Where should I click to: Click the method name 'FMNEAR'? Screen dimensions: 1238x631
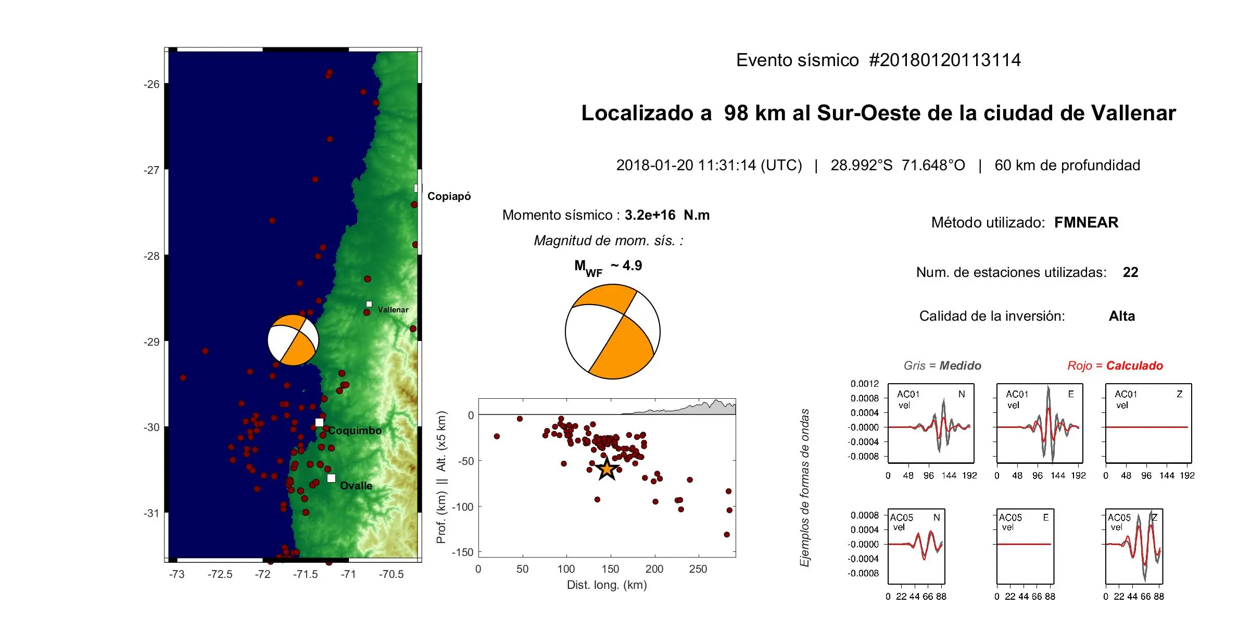click(x=1086, y=222)
